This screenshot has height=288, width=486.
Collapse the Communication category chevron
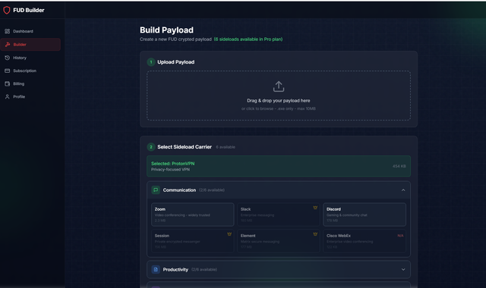coord(403,190)
